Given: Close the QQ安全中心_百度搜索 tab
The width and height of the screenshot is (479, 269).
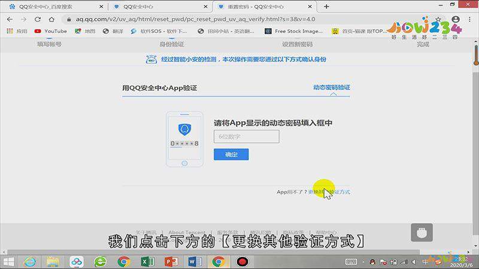Looking at the screenshot, I should click(x=101, y=7).
